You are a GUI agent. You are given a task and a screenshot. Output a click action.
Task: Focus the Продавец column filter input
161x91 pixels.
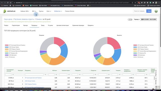click(34, 75)
